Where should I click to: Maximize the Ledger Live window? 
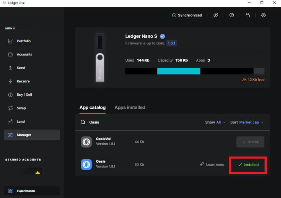point(262,3)
